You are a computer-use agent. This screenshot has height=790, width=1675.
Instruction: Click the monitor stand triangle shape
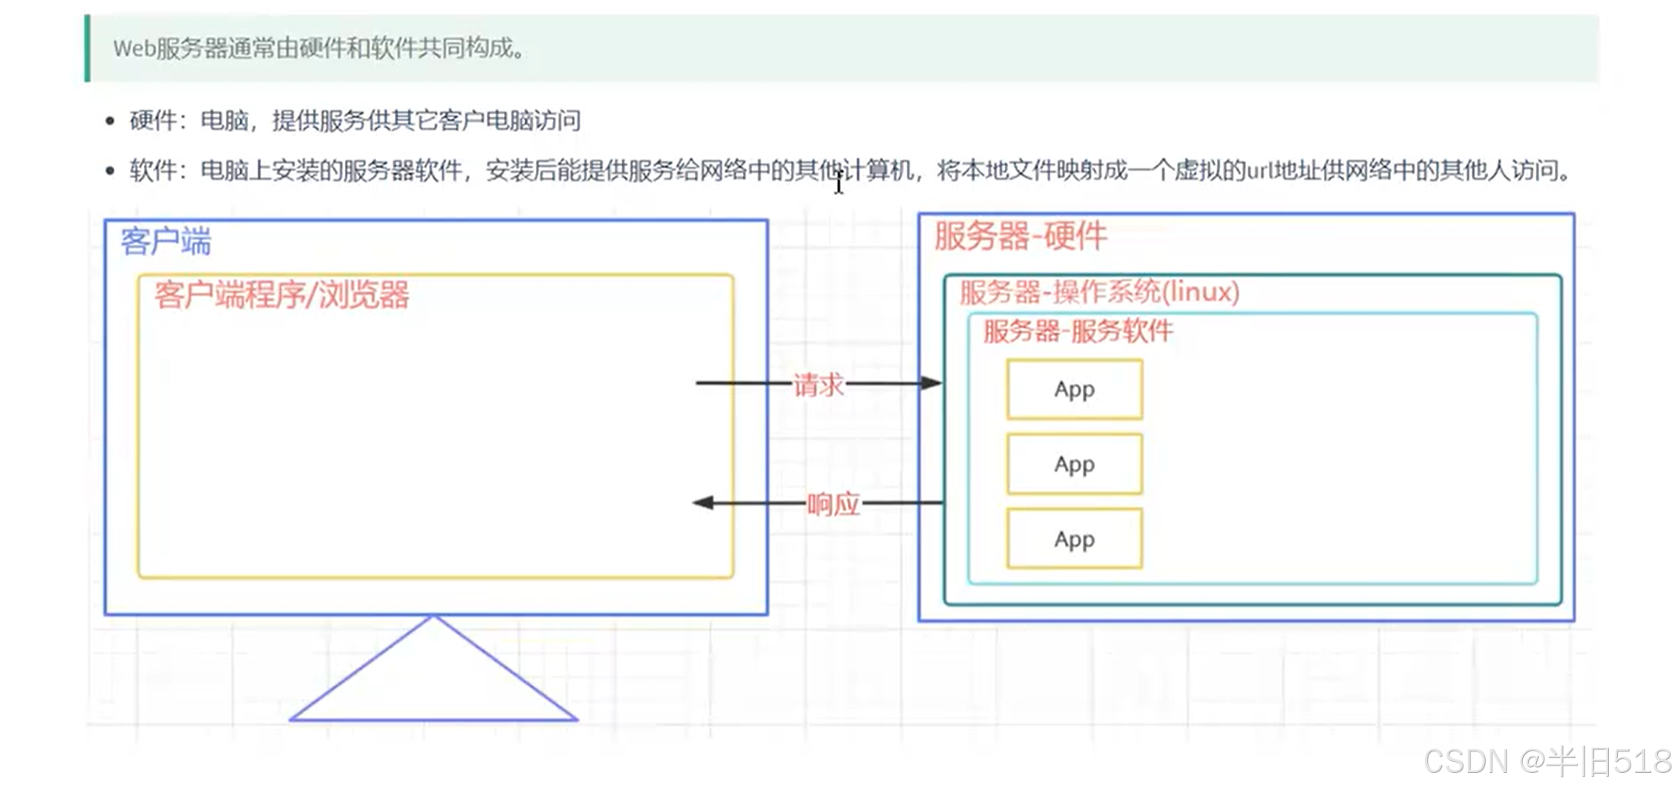433,669
